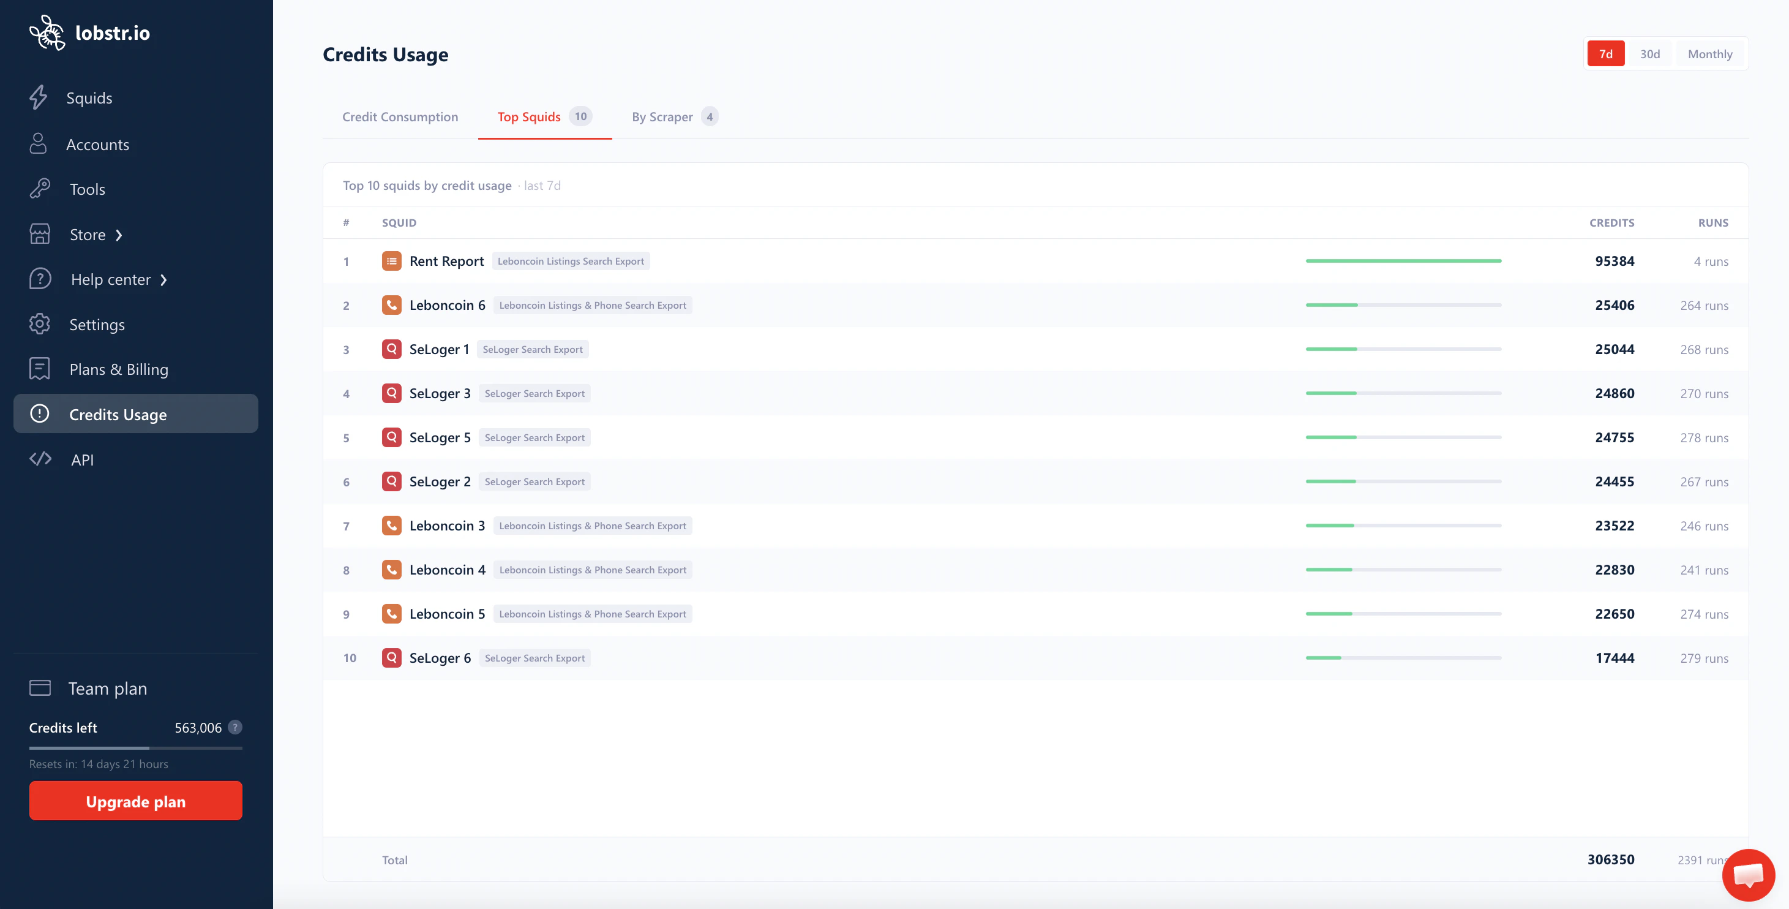This screenshot has width=1789, height=909.
Task: Click the Leboncoin 6 phone icon
Action: click(x=392, y=304)
